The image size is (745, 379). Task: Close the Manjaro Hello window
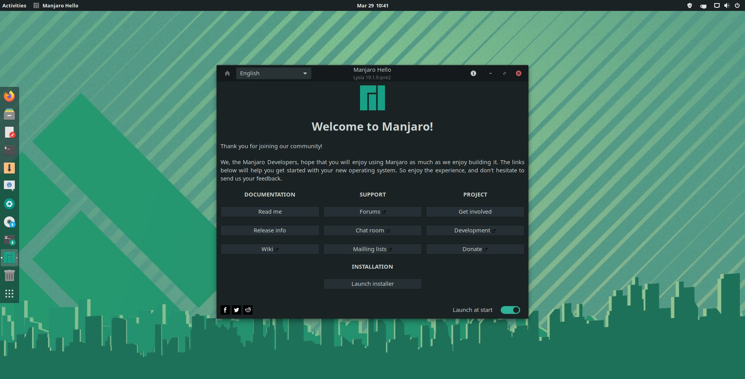click(x=519, y=73)
